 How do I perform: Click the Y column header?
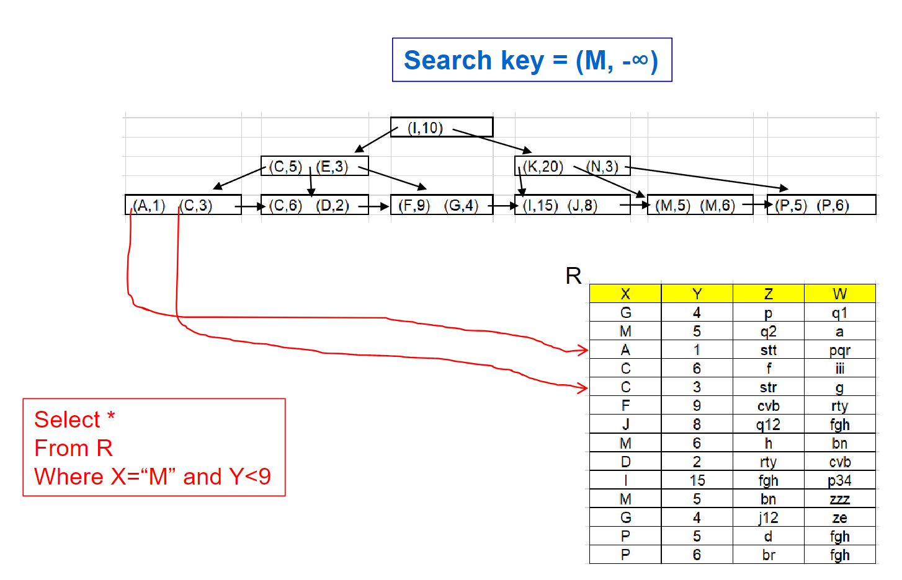click(x=697, y=294)
